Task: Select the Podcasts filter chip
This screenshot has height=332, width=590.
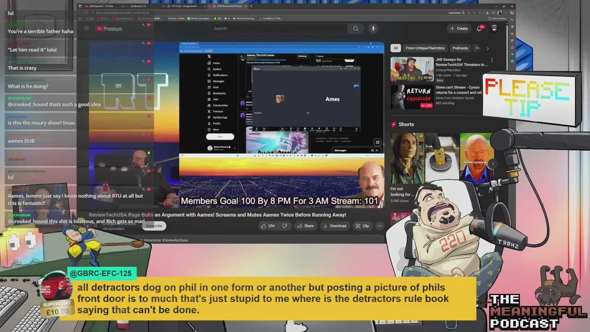Action: tap(460, 48)
